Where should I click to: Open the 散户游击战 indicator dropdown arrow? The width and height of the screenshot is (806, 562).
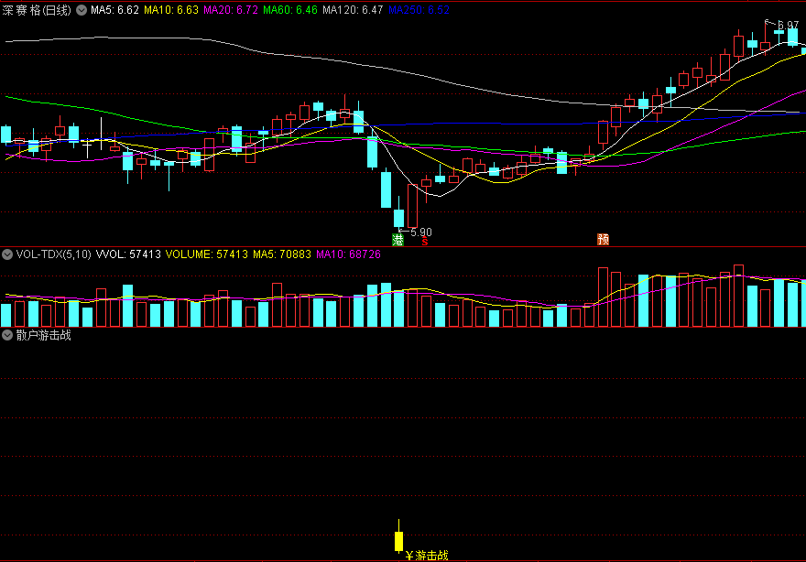click(7, 335)
